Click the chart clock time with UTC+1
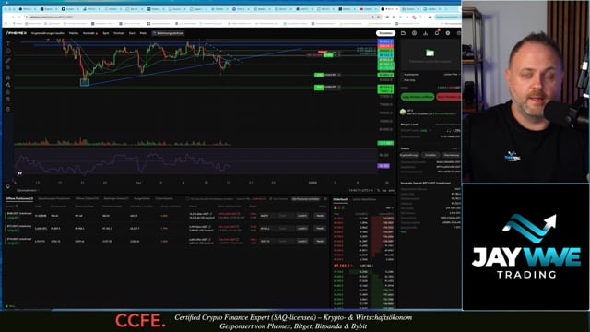The width and height of the screenshot is (590, 332). pos(360,191)
